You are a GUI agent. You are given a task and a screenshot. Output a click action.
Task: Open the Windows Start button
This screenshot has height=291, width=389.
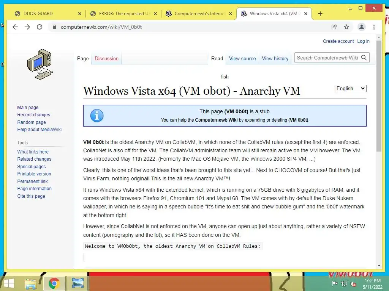point(9,283)
